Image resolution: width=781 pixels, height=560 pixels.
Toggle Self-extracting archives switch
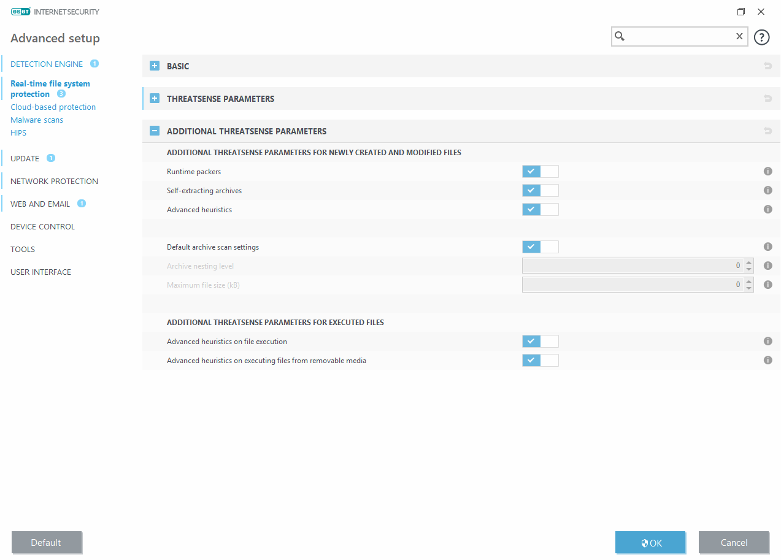point(540,191)
